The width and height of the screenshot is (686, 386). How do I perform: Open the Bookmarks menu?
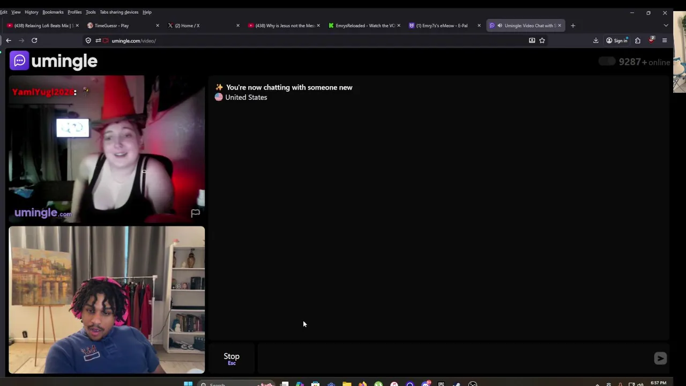[53, 12]
